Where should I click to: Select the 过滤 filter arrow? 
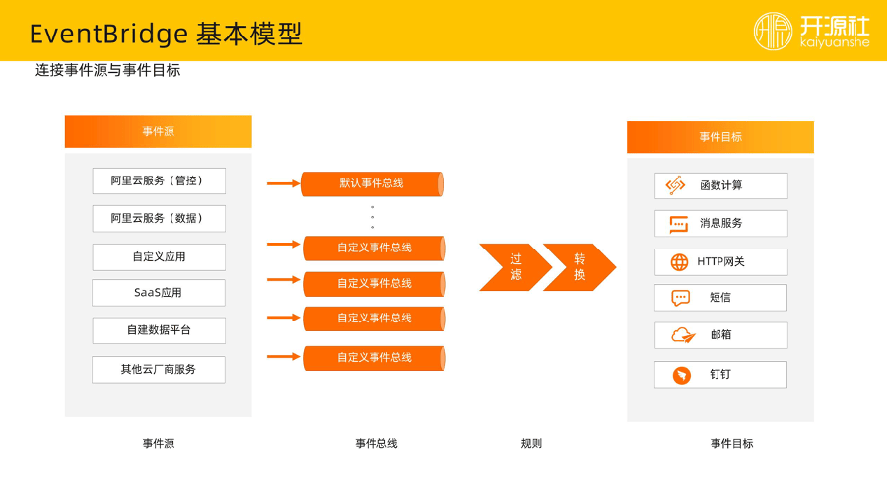pyautogui.click(x=514, y=267)
